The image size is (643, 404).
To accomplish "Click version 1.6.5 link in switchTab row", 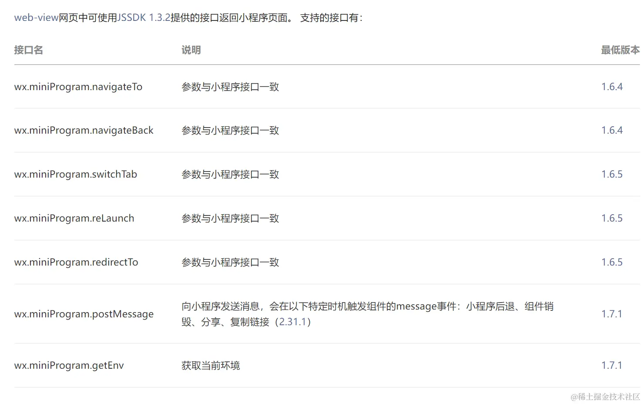I will tap(612, 174).
